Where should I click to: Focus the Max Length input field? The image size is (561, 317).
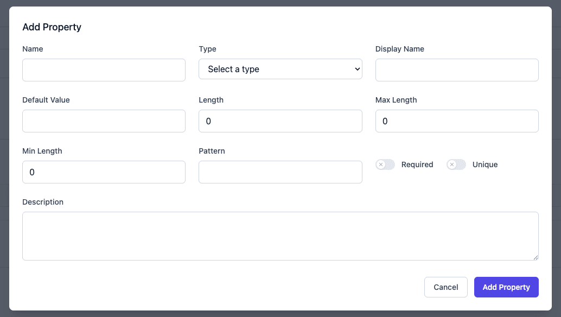456,121
